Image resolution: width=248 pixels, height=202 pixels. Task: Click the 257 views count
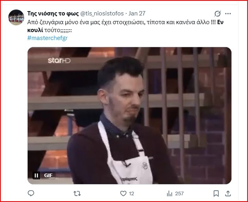point(179,194)
